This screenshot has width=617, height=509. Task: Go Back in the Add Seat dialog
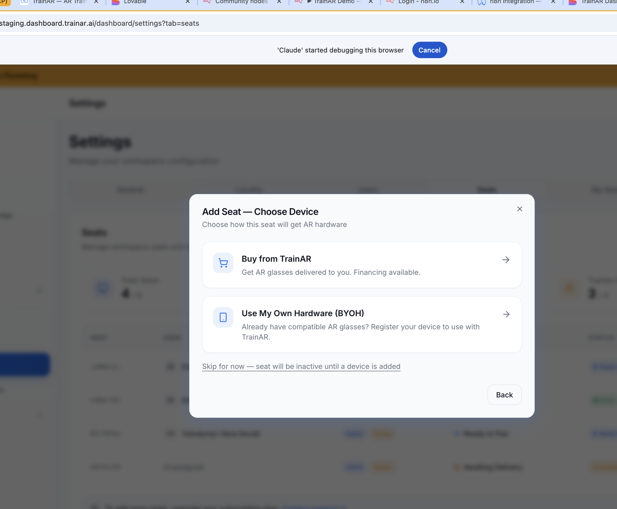coord(504,395)
